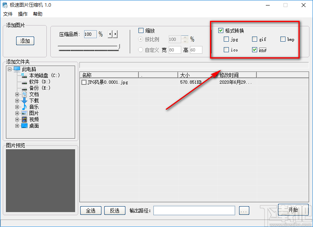The height and width of the screenshot is (227, 313).
Task: Click the 输出路径 output path field
Action: 194,211
